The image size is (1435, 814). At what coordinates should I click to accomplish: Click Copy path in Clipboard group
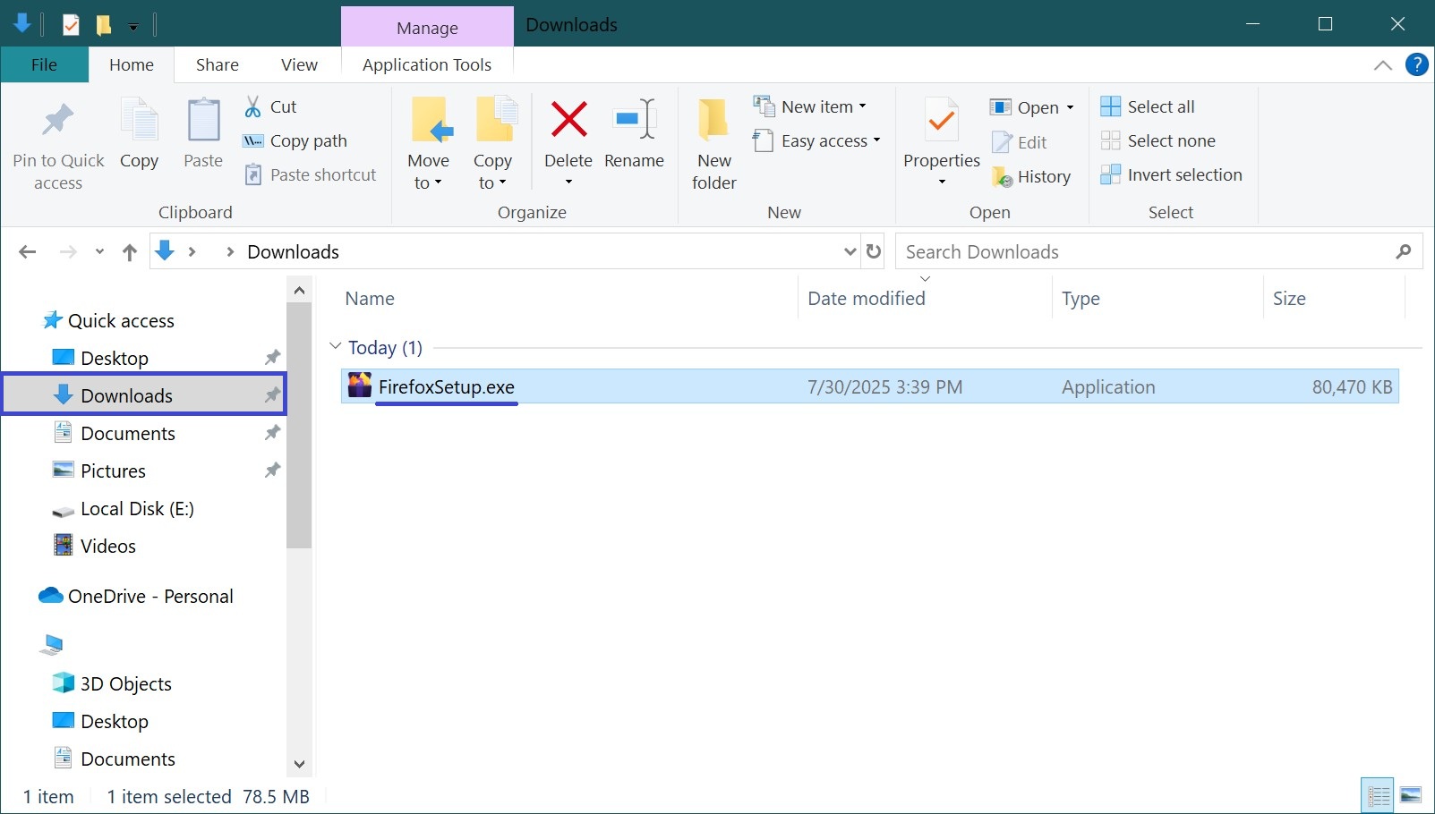(295, 140)
